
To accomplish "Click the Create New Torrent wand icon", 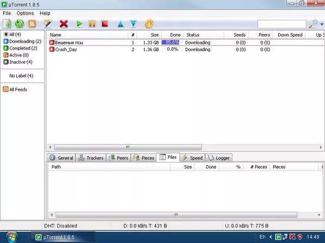I will pos(48,24).
